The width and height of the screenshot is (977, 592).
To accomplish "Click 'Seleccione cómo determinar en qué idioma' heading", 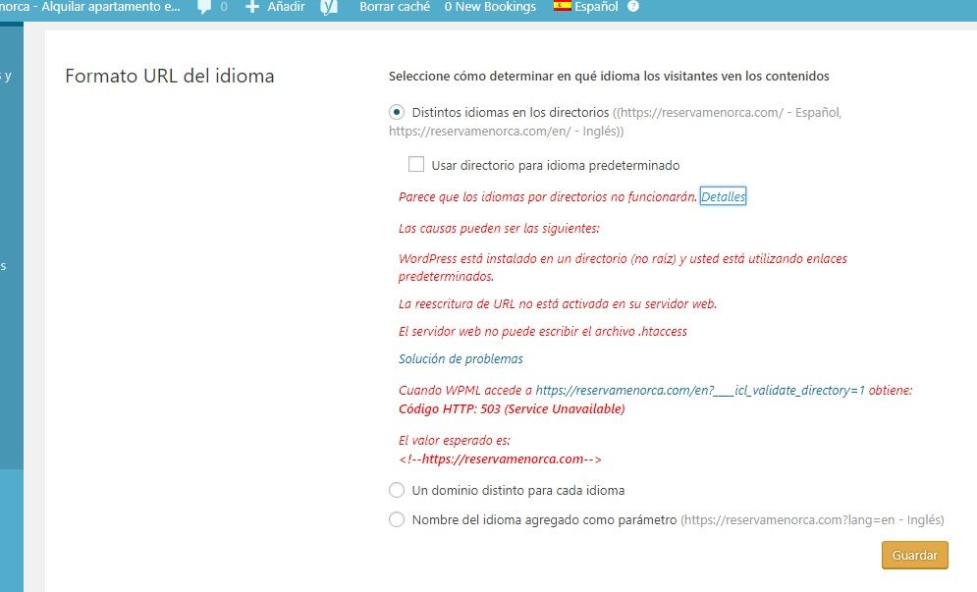I will pos(609,76).
